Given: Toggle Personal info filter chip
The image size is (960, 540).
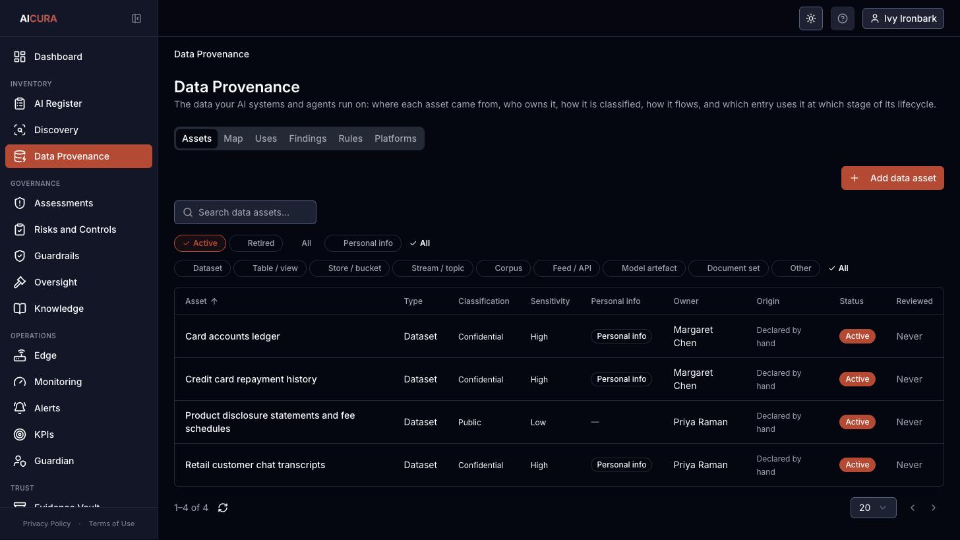Looking at the screenshot, I should [363, 243].
